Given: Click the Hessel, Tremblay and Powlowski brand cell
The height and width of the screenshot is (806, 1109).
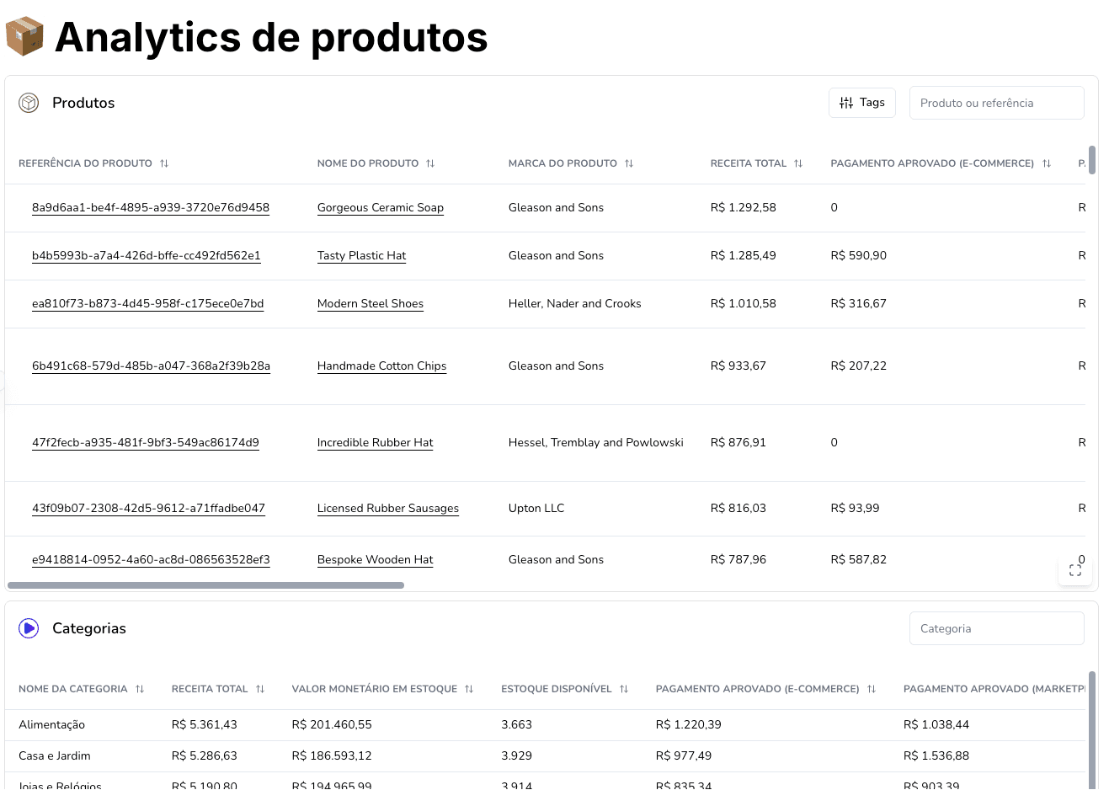Looking at the screenshot, I should point(596,443).
